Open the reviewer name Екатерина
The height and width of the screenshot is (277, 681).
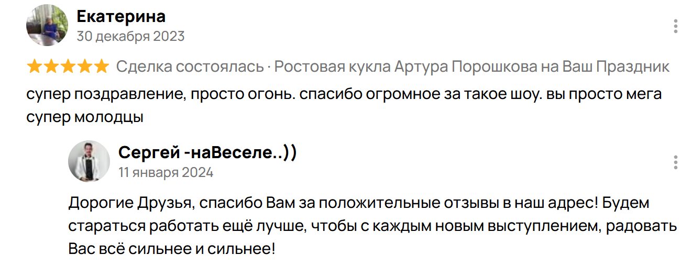pos(121,17)
